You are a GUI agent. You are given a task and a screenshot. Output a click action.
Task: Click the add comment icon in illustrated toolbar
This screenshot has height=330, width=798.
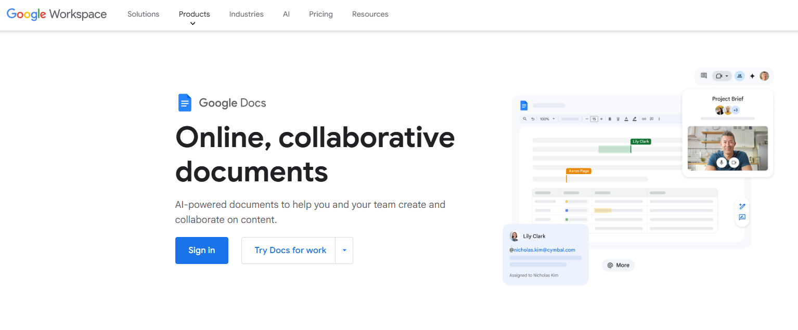point(652,119)
